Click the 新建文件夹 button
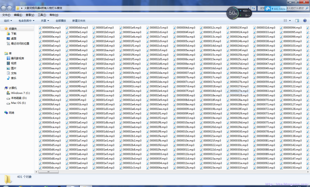310x187 pixels. (79, 21)
